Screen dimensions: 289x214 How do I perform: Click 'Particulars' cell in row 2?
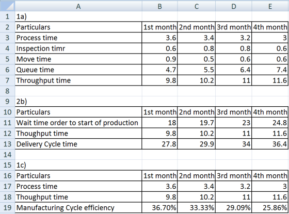coord(78,27)
